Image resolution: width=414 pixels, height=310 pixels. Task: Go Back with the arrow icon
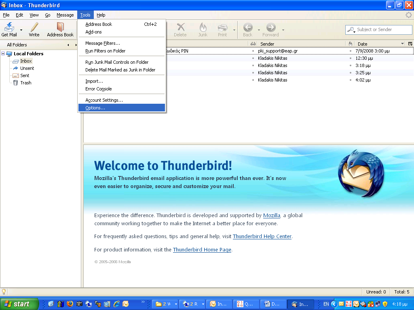click(248, 27)
